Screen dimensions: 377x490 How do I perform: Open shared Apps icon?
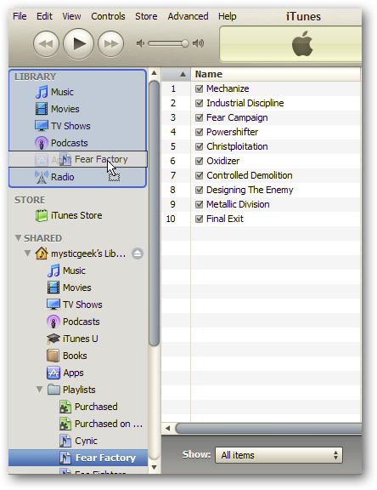click(53, 373)
